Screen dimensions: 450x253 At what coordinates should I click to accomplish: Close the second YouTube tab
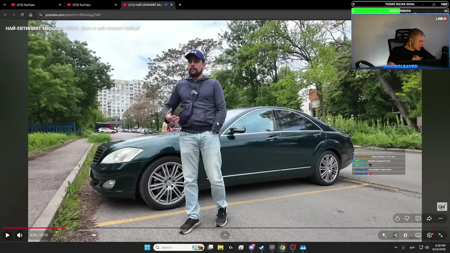[x=116, y=5]
